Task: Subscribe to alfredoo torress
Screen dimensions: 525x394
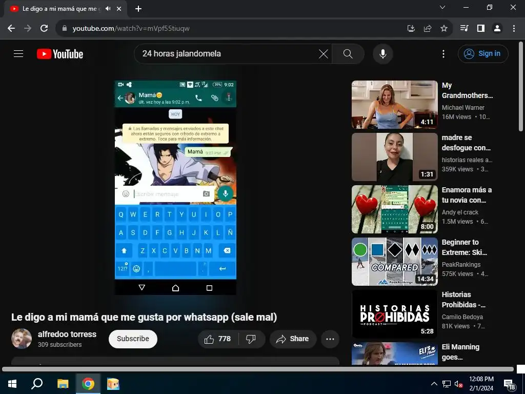Action: [133, 339]
